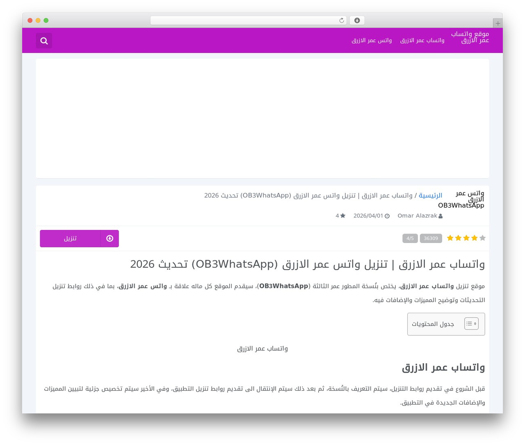The width and height of the screenshot is (525, 445).
Task: Click the الرئيسية breadcrumb link
Action: tap(430, 195)
